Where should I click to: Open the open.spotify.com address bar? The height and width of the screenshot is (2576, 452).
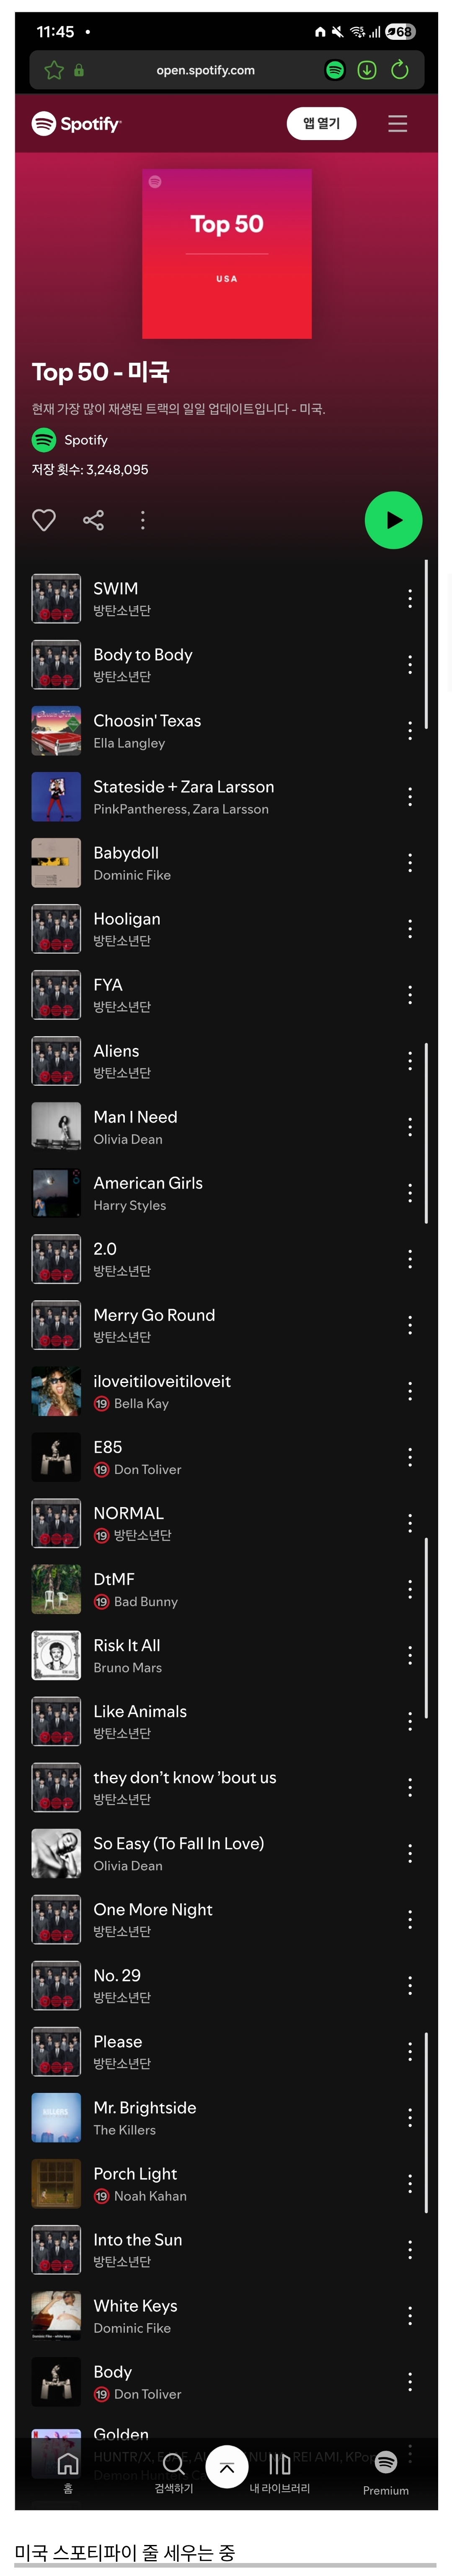(x=205, y=70)
